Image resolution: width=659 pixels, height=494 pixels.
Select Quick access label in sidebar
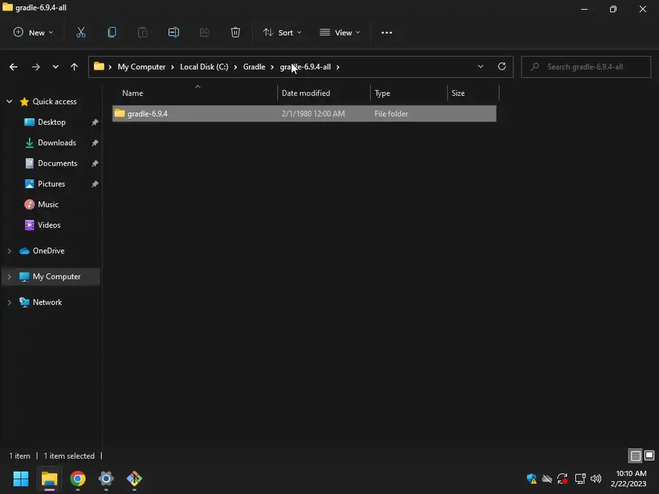pos(55,101)
